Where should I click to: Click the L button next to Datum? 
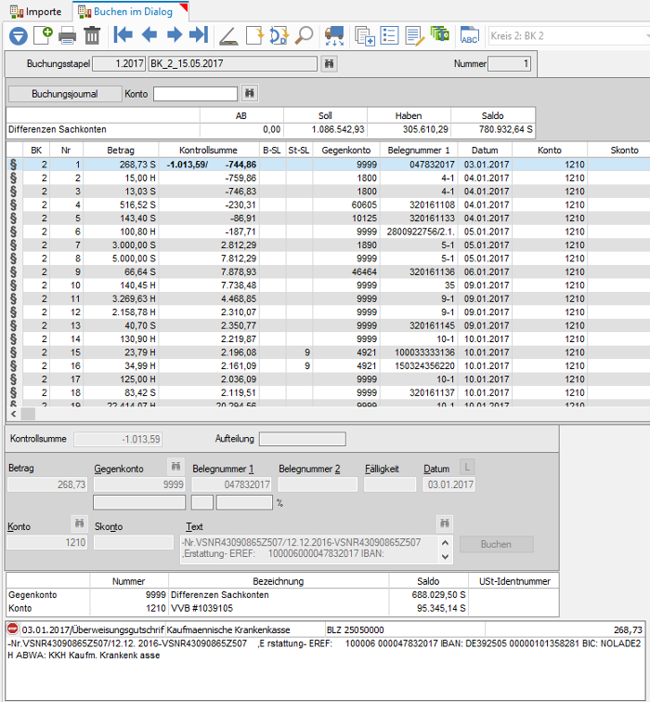pyautogui.click(x=467, y=467)
